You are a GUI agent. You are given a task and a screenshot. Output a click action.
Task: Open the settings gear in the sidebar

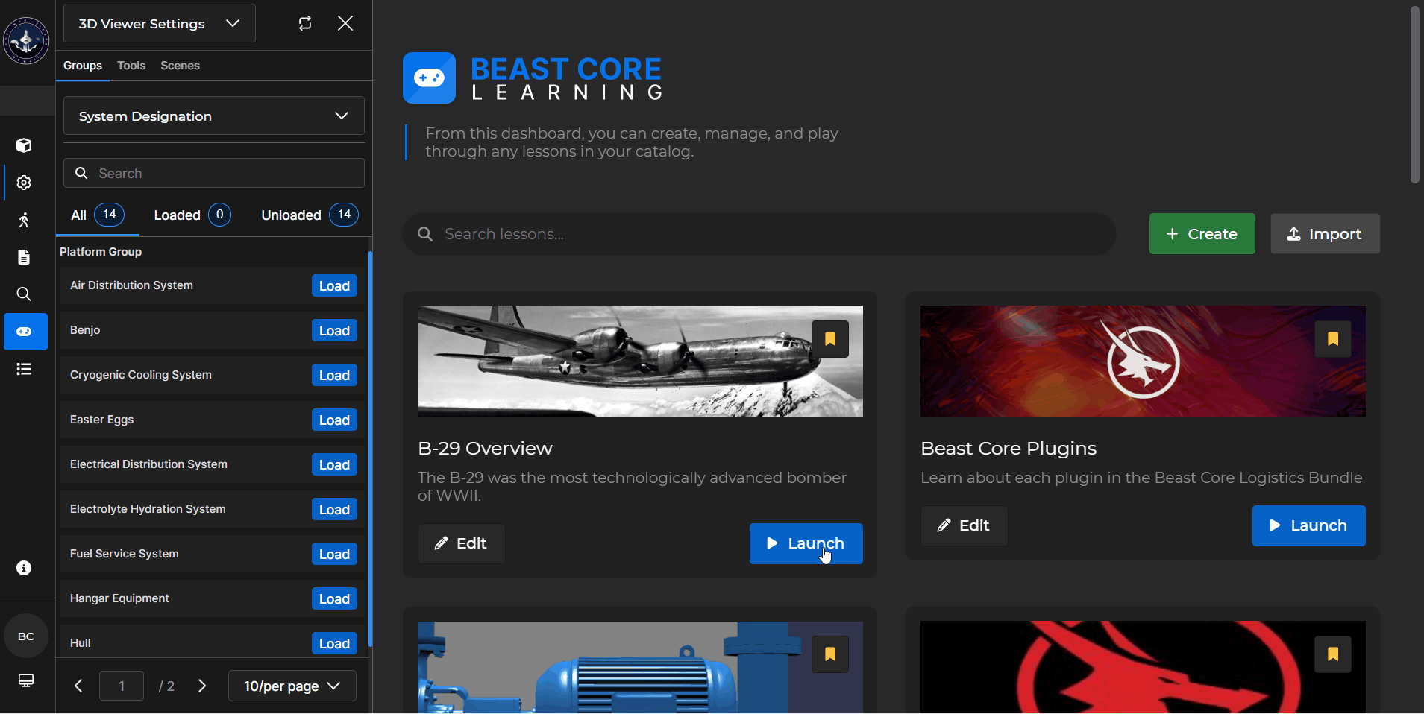click(x=24, y=183)
